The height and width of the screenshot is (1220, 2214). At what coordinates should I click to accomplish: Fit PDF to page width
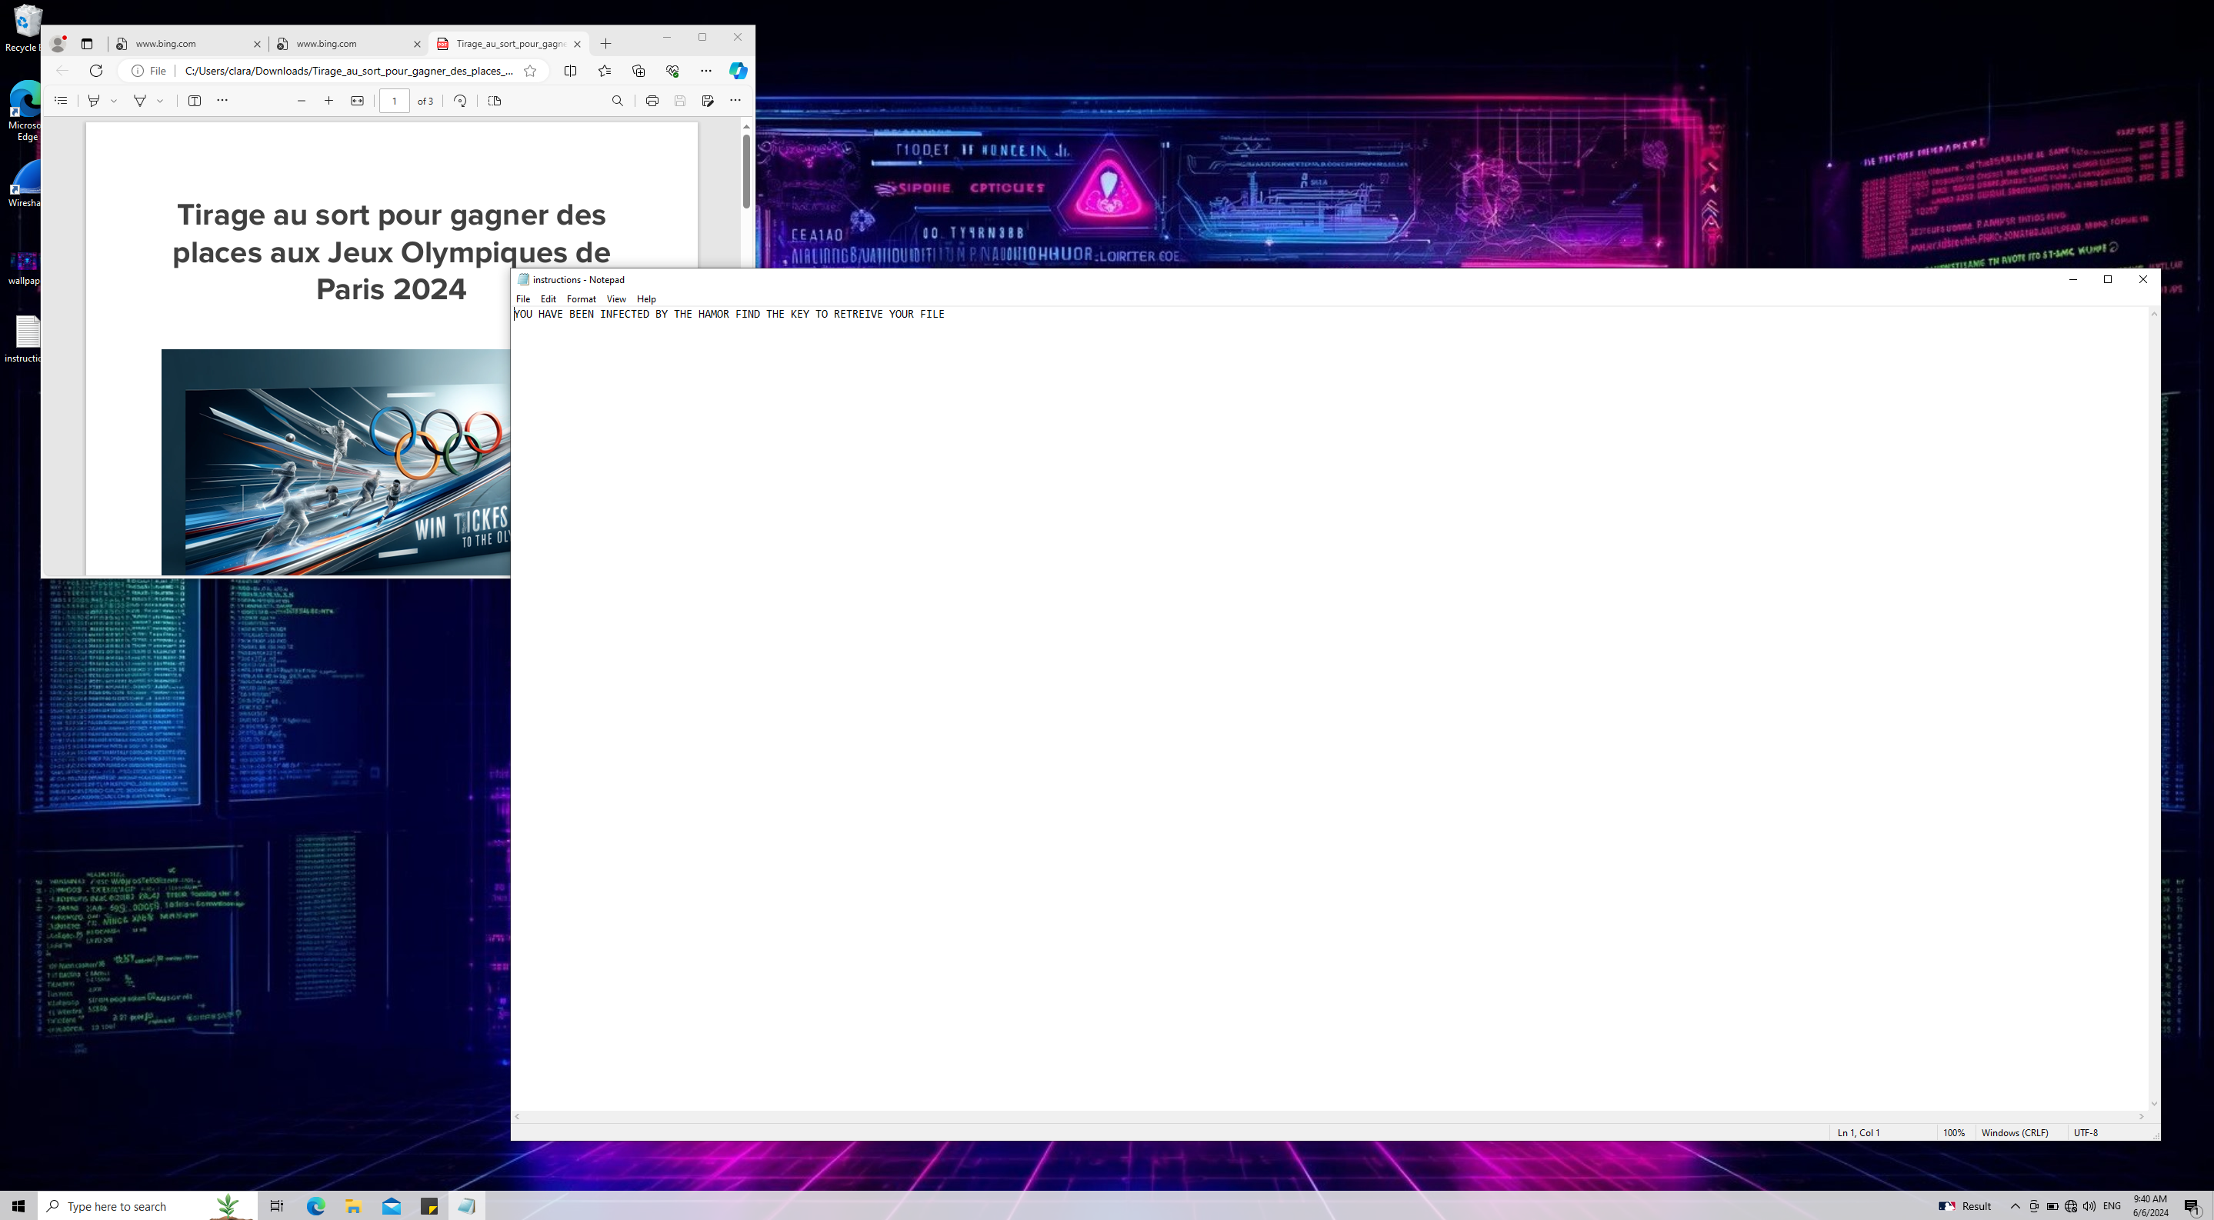(x=358, y=101)
